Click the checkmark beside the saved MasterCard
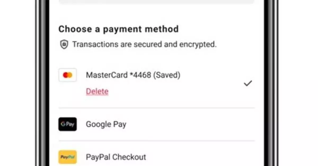This screenshot has width=318, height=166. [248, 84]
